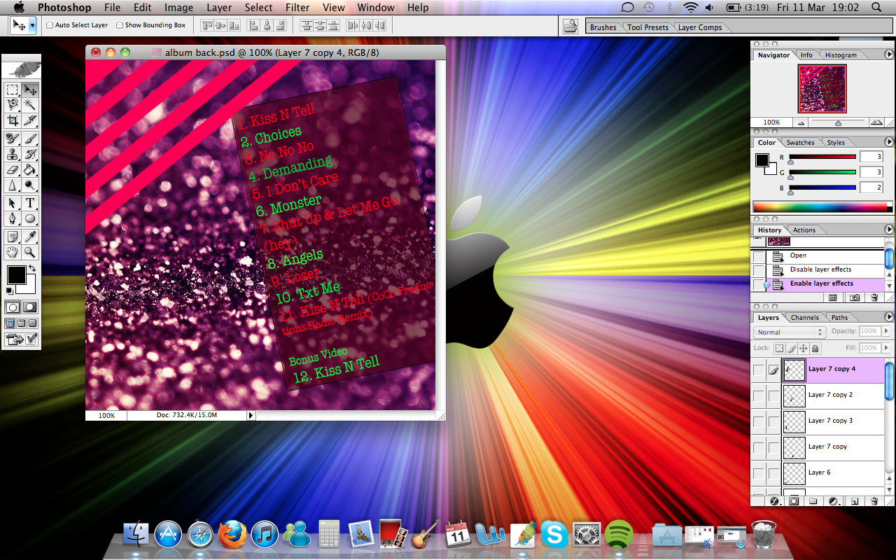Create new layer from Layers panel bottom
896x560 pixels.
point(855,501)
